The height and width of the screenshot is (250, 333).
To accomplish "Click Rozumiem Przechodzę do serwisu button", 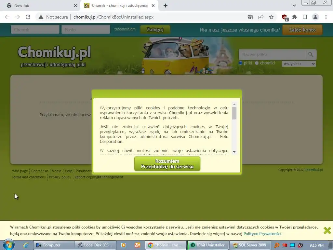I will [167, 164].
